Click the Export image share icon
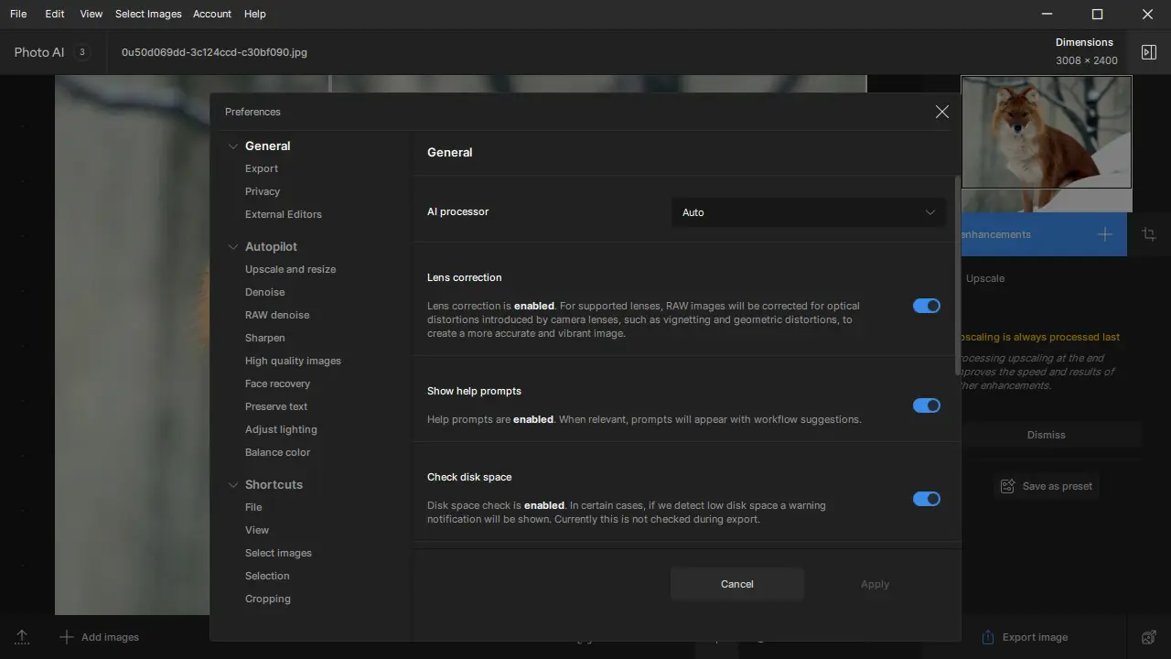 (x=988, y=637)
